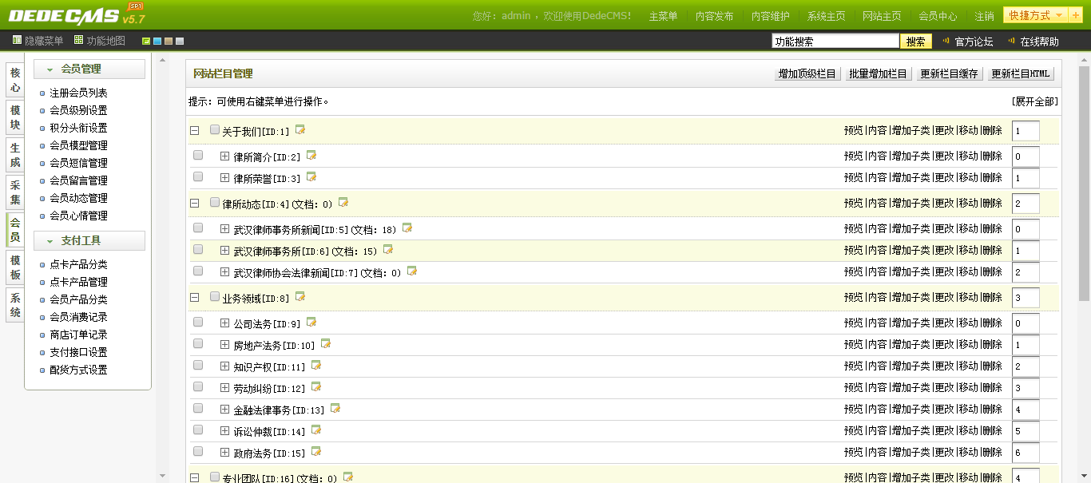The image size is (1091, 483).
Task: Open 内容发布 in top navigation
Action: pos(714,16)
